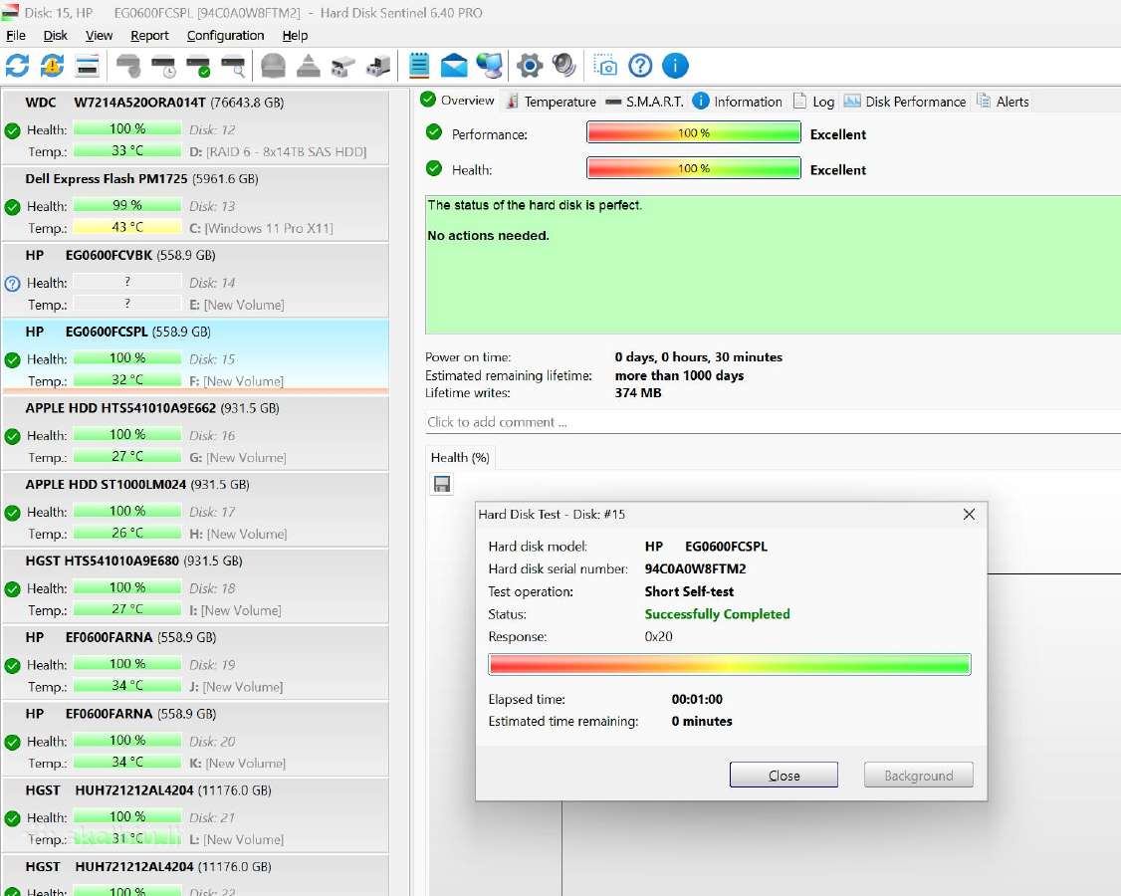
Task: Click the refresh icon with warning triangle
Action: 52,66
